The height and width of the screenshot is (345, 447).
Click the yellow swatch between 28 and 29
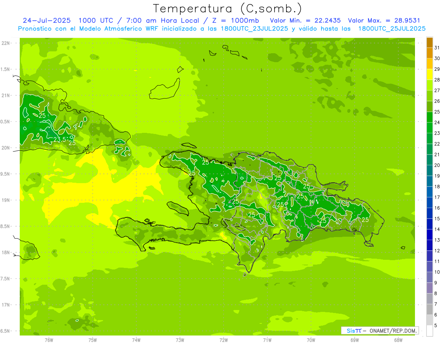429,74
